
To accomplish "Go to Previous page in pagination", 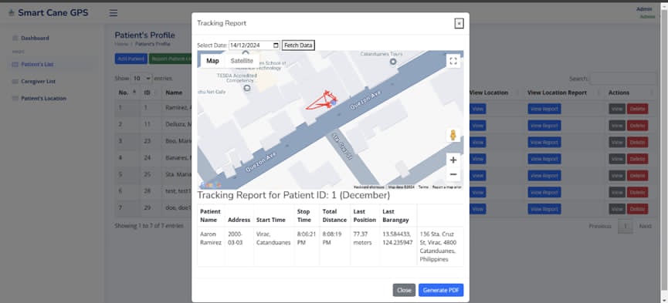I will [x=600, y=226].
